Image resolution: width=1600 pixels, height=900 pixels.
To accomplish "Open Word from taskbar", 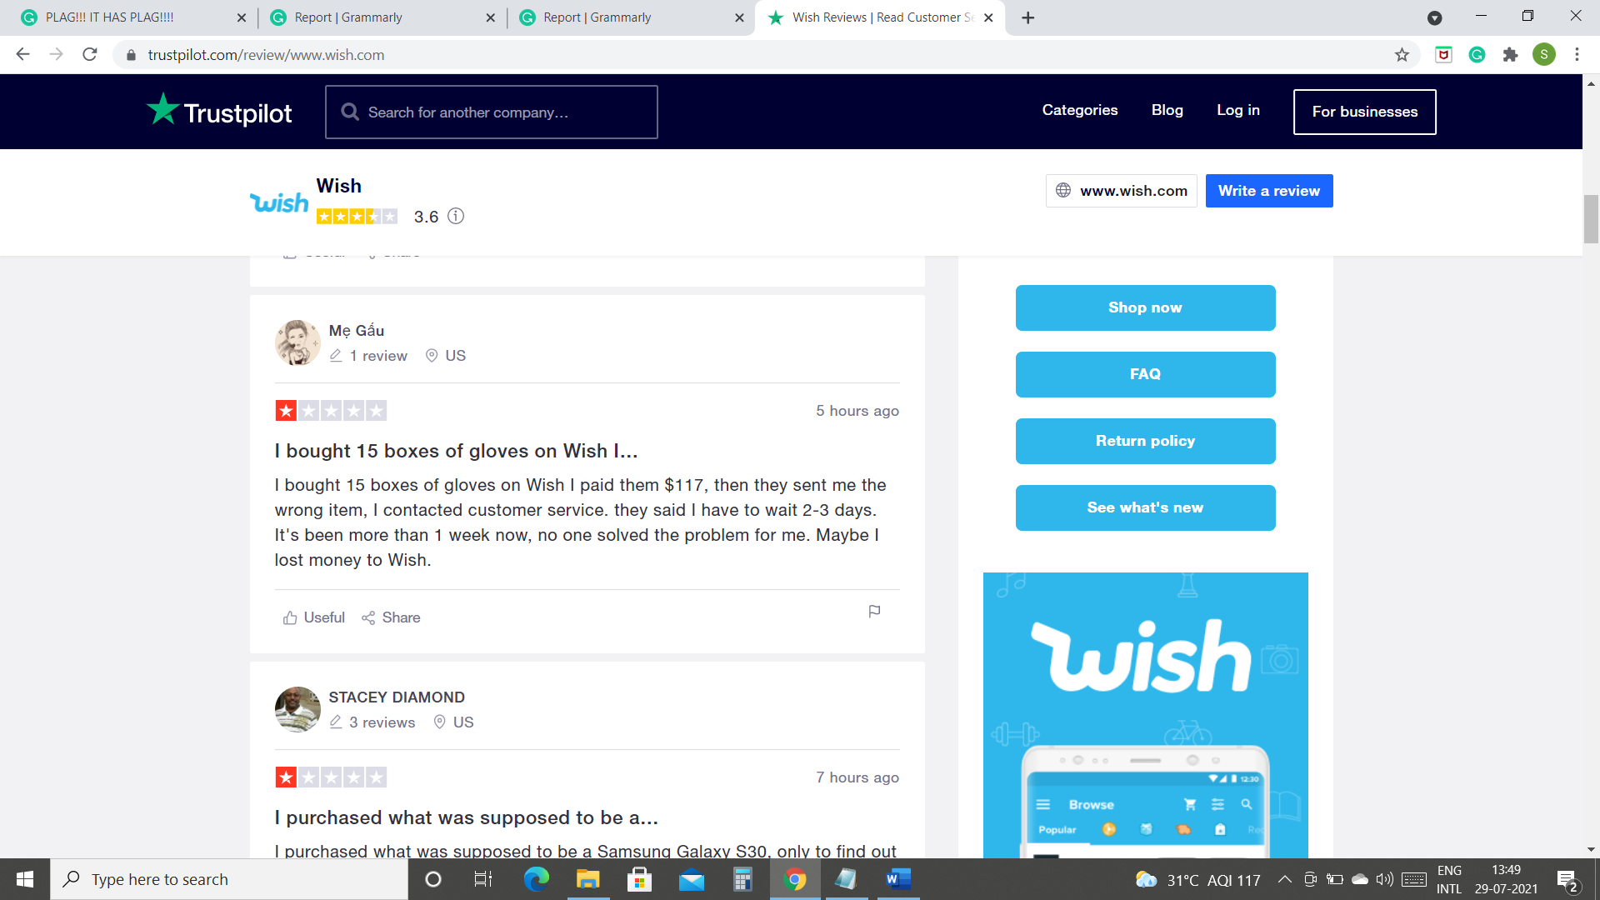I will (x=897, y=879).
